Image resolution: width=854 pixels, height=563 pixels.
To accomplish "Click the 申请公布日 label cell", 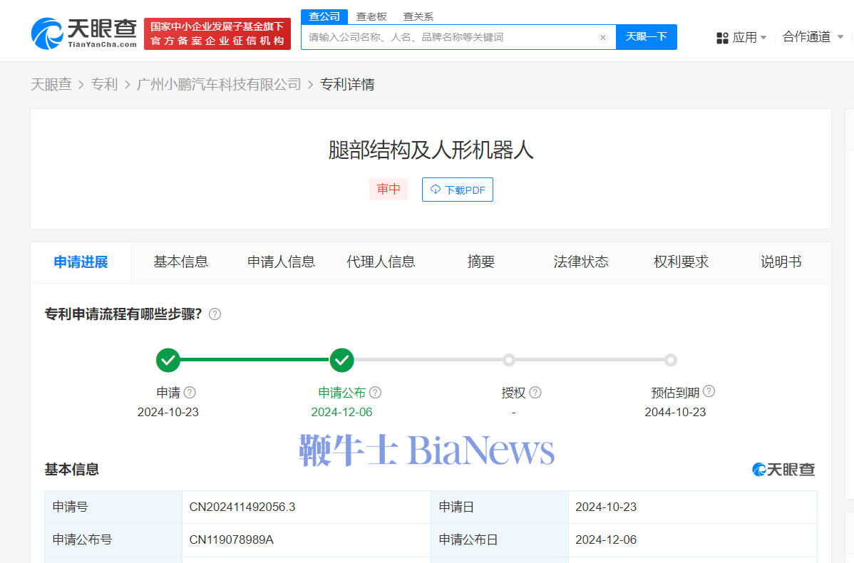I will (x=500, y=540).
